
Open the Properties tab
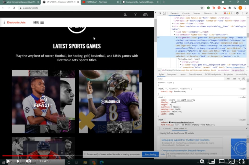[x=229, y=75]
